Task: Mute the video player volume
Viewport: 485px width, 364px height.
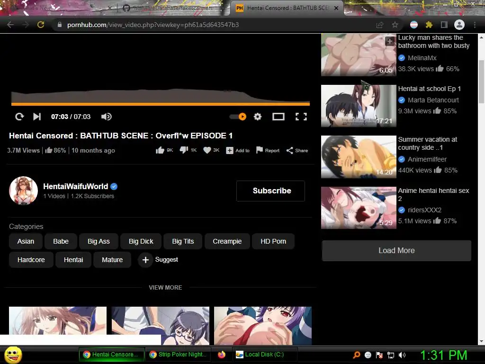Action: click(x=107, y=117)
